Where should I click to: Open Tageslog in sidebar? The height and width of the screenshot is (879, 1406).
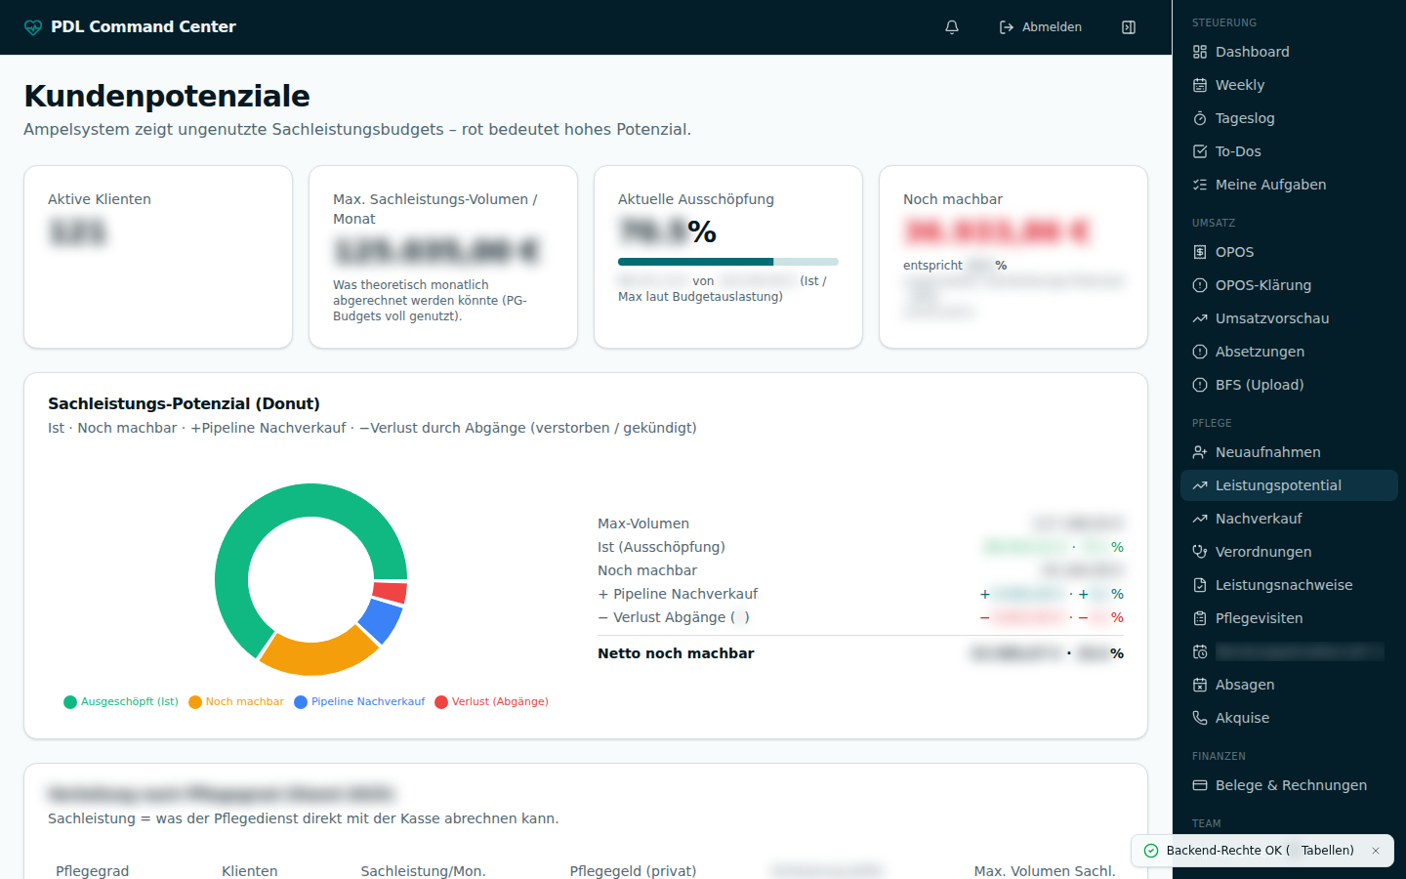[1289, 118]
